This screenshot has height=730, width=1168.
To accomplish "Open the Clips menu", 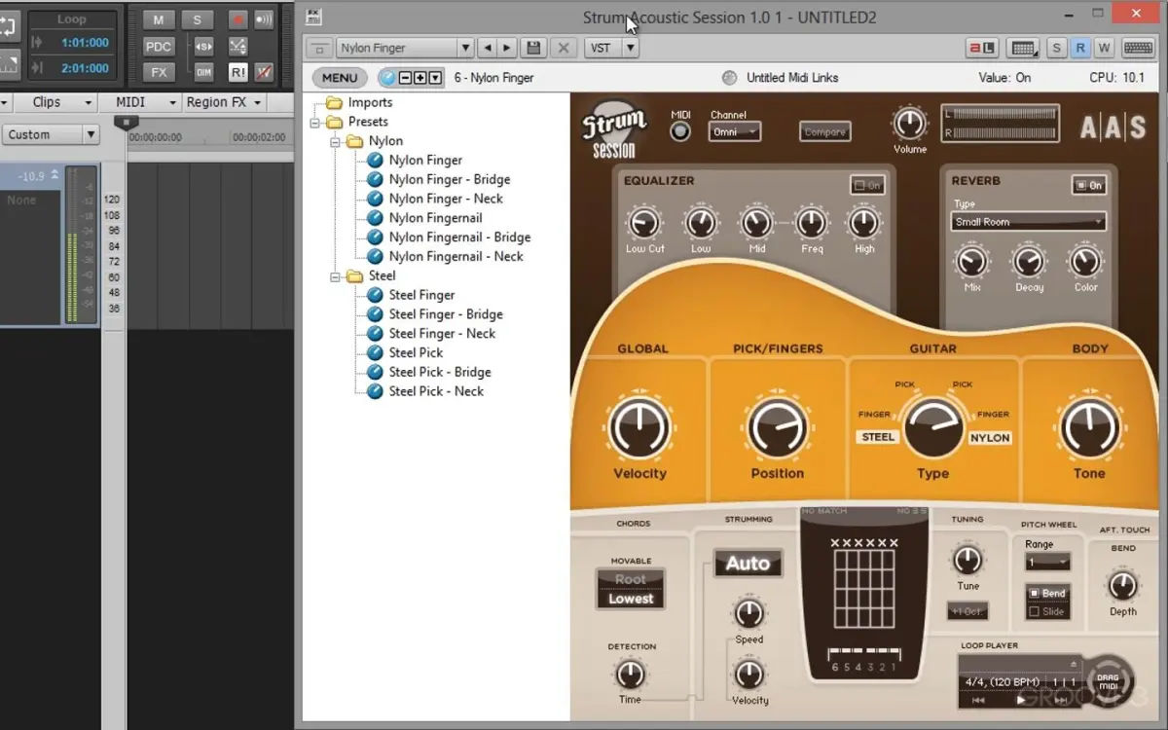I will 60,102.
